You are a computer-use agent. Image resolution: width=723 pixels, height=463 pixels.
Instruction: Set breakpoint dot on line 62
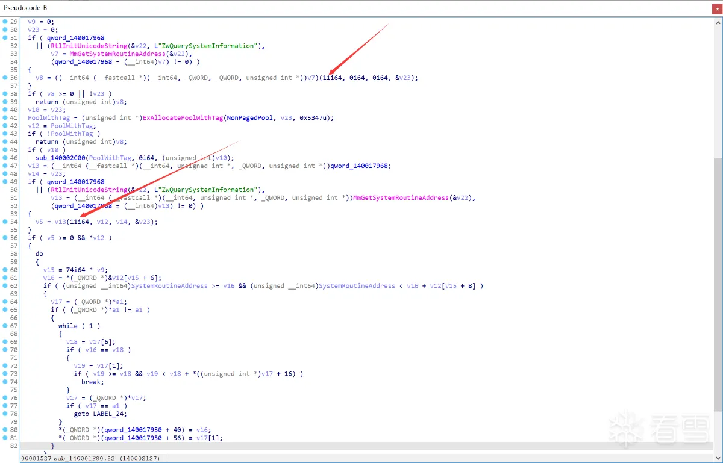(x=5, y=285)
